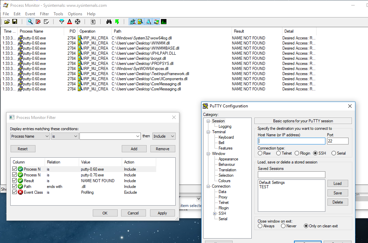Open the Filter dialog using the funnel icon

point(61,21)
